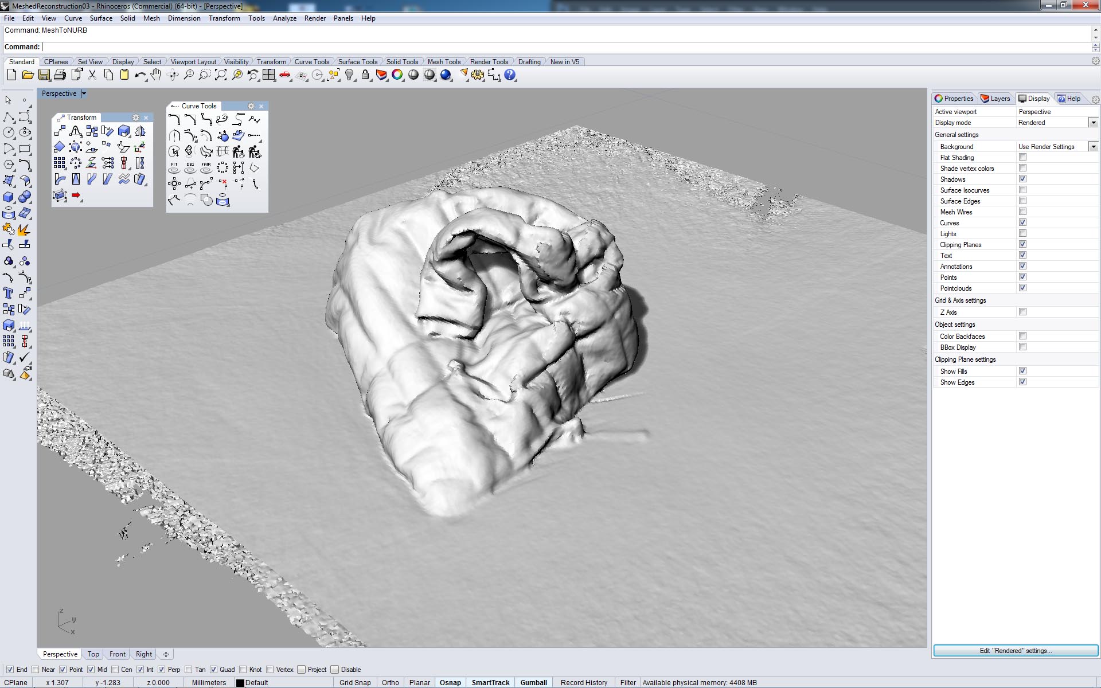
Task: Open the Curve Tools panel gear options
Action: (x=251, y=106)
